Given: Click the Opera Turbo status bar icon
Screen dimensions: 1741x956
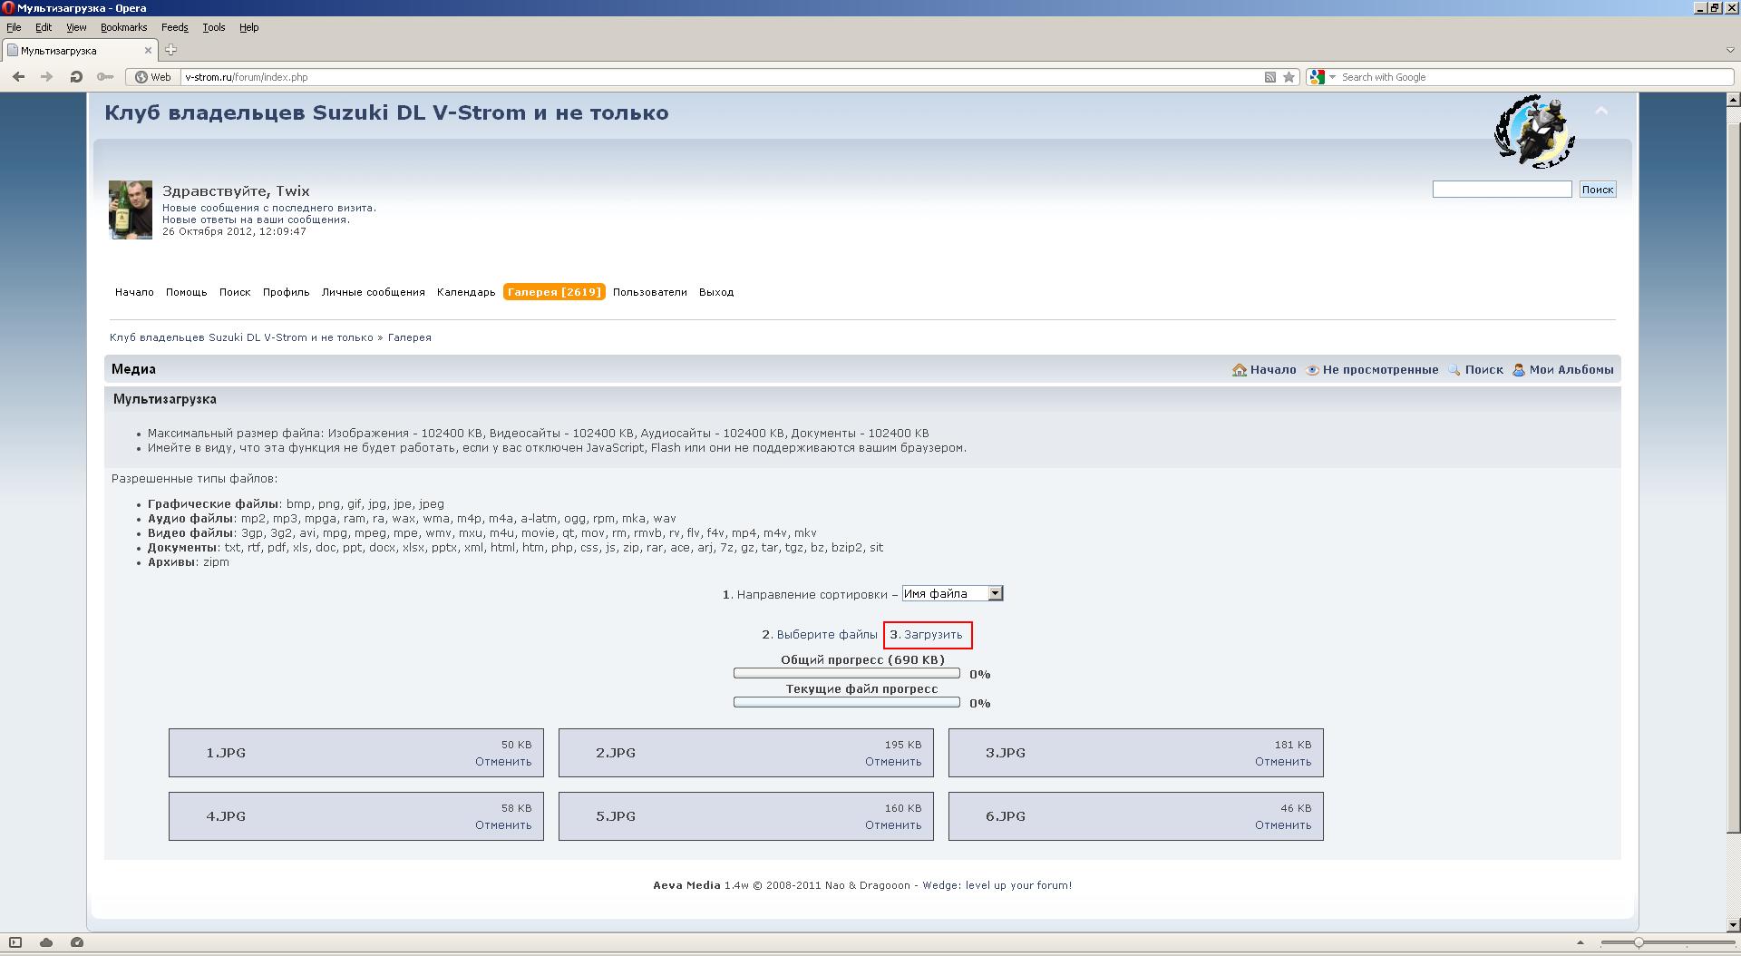Looking at the screenshot, I should click(x=77, y=942).
